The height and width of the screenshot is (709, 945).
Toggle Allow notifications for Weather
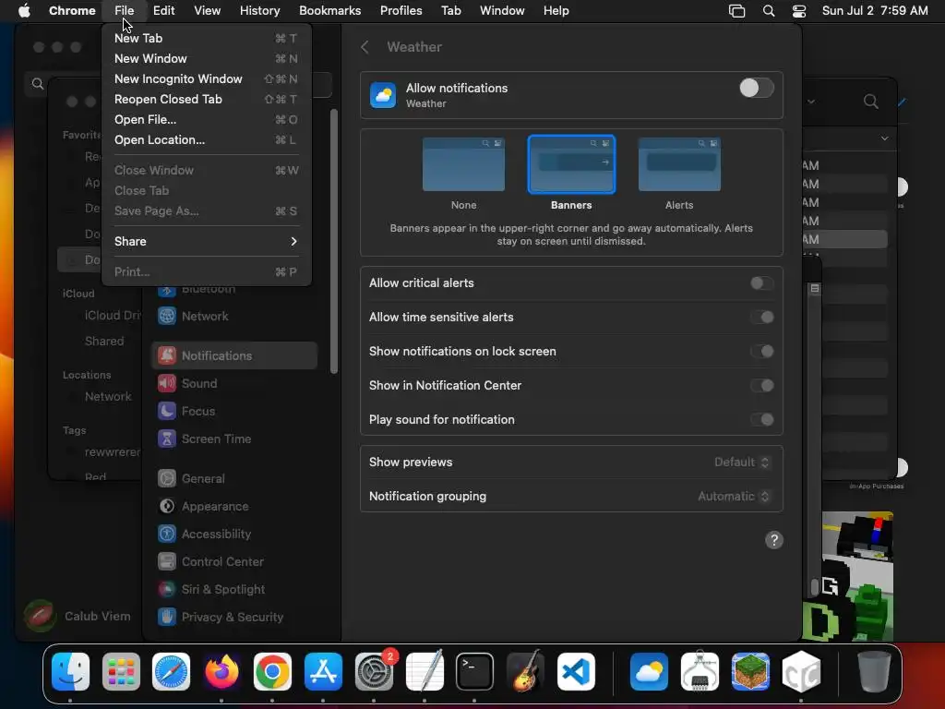[757, 88]
